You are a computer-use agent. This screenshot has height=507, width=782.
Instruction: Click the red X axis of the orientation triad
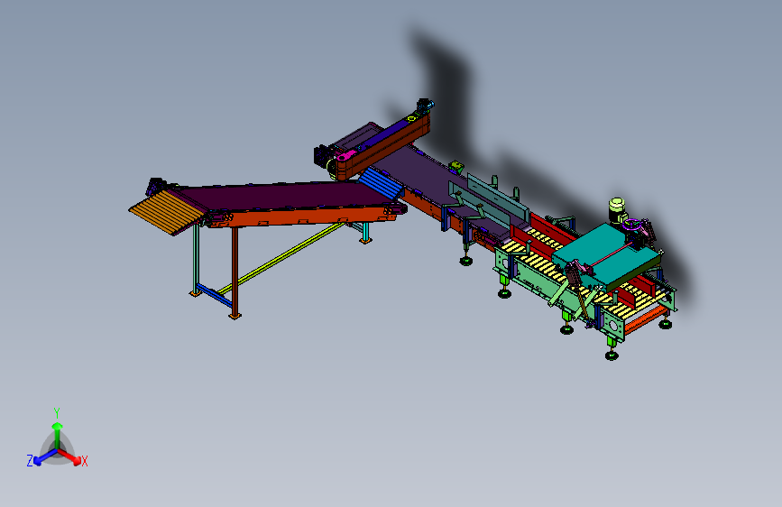click(69, 456)
